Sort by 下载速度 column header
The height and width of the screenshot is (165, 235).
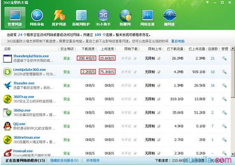88,49
